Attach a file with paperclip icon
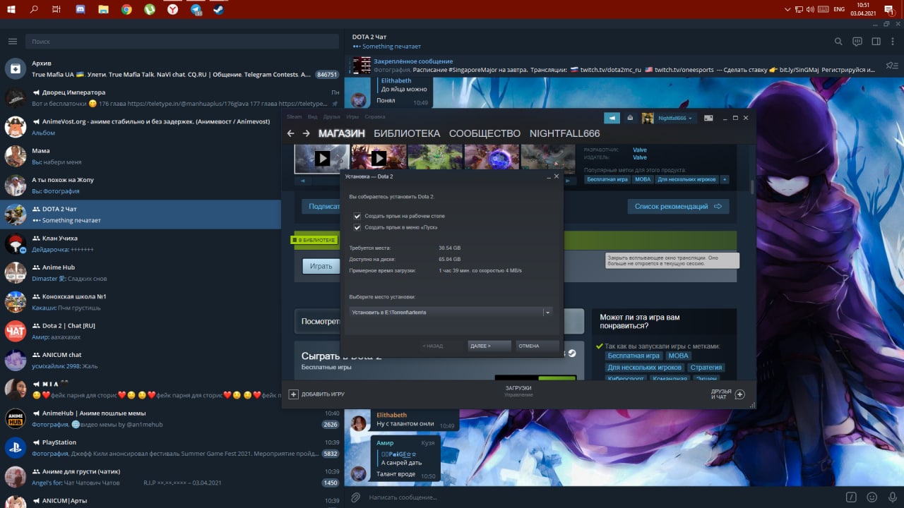 click(356, 497)
